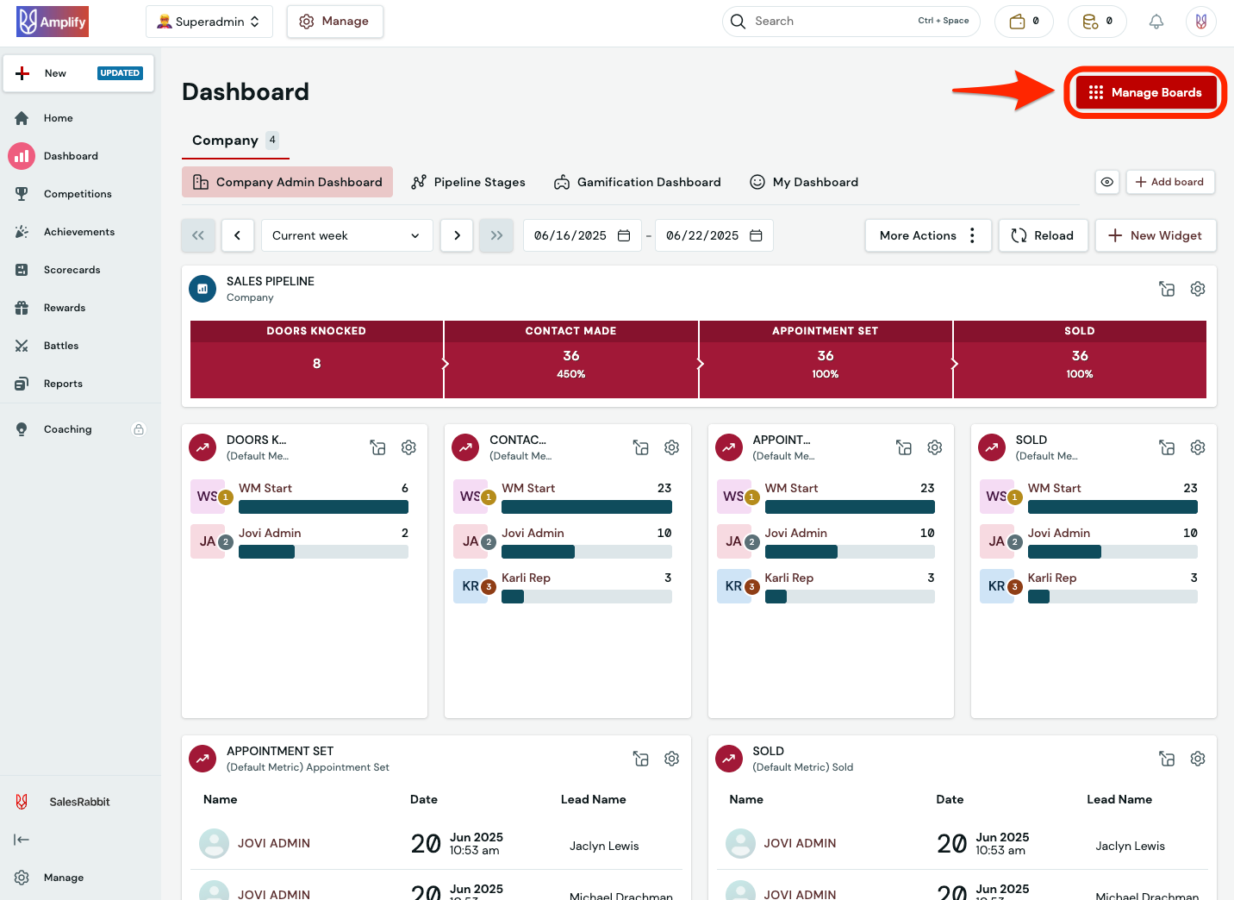The width and height of the screenshot is (1234, 900).
Task: Click Jaclyn Lewis in Appointment Set table
Action: click(x=604, y=846)
